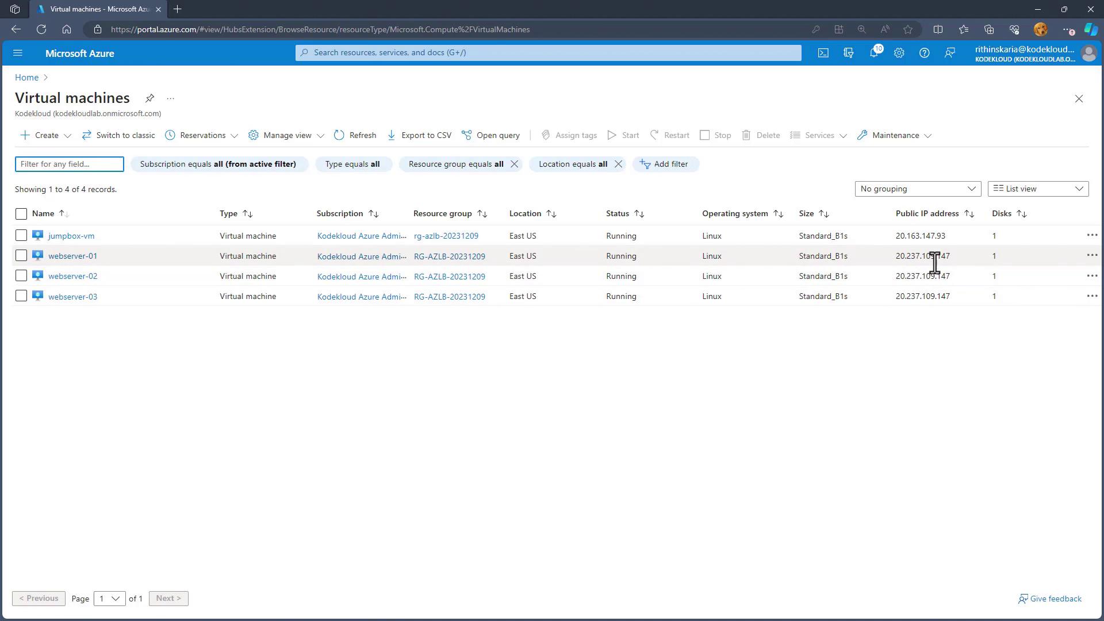Open the notifications bell icon

click(874, 53)
